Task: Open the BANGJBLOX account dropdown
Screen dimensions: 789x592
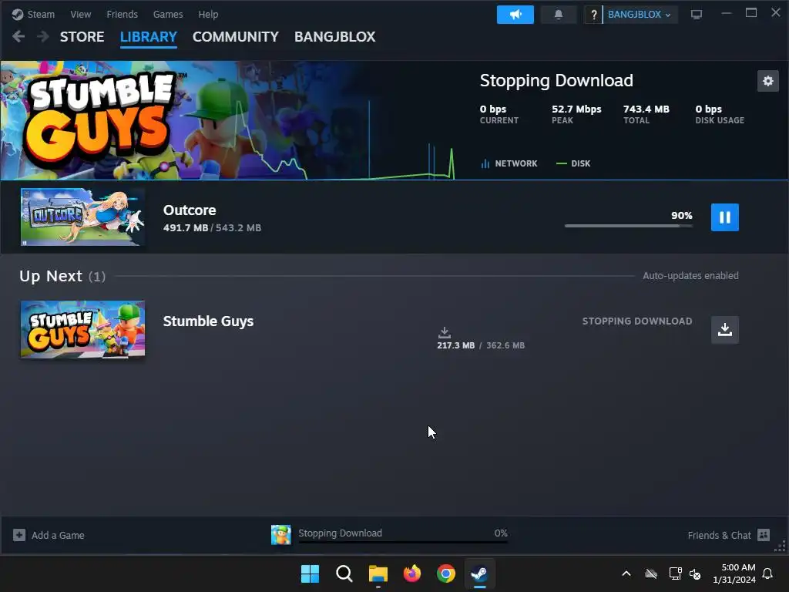Action: tap(639, 14)
